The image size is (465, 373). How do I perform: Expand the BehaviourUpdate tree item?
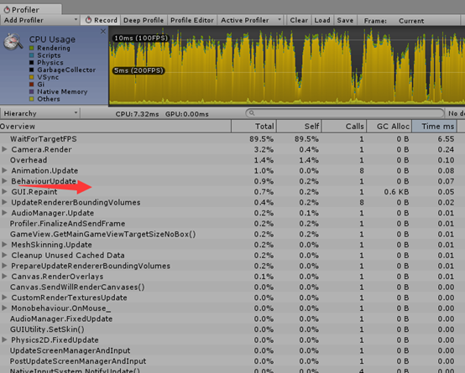tap(4, 181)
